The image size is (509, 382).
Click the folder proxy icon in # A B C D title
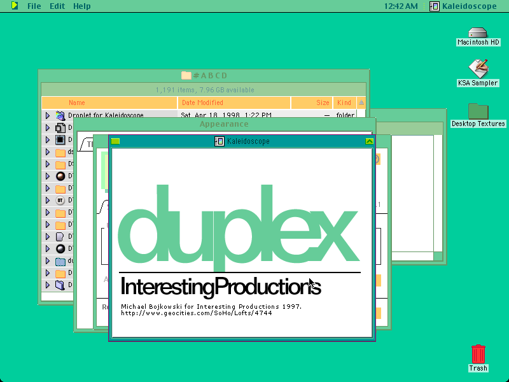[x=186, y=75]
